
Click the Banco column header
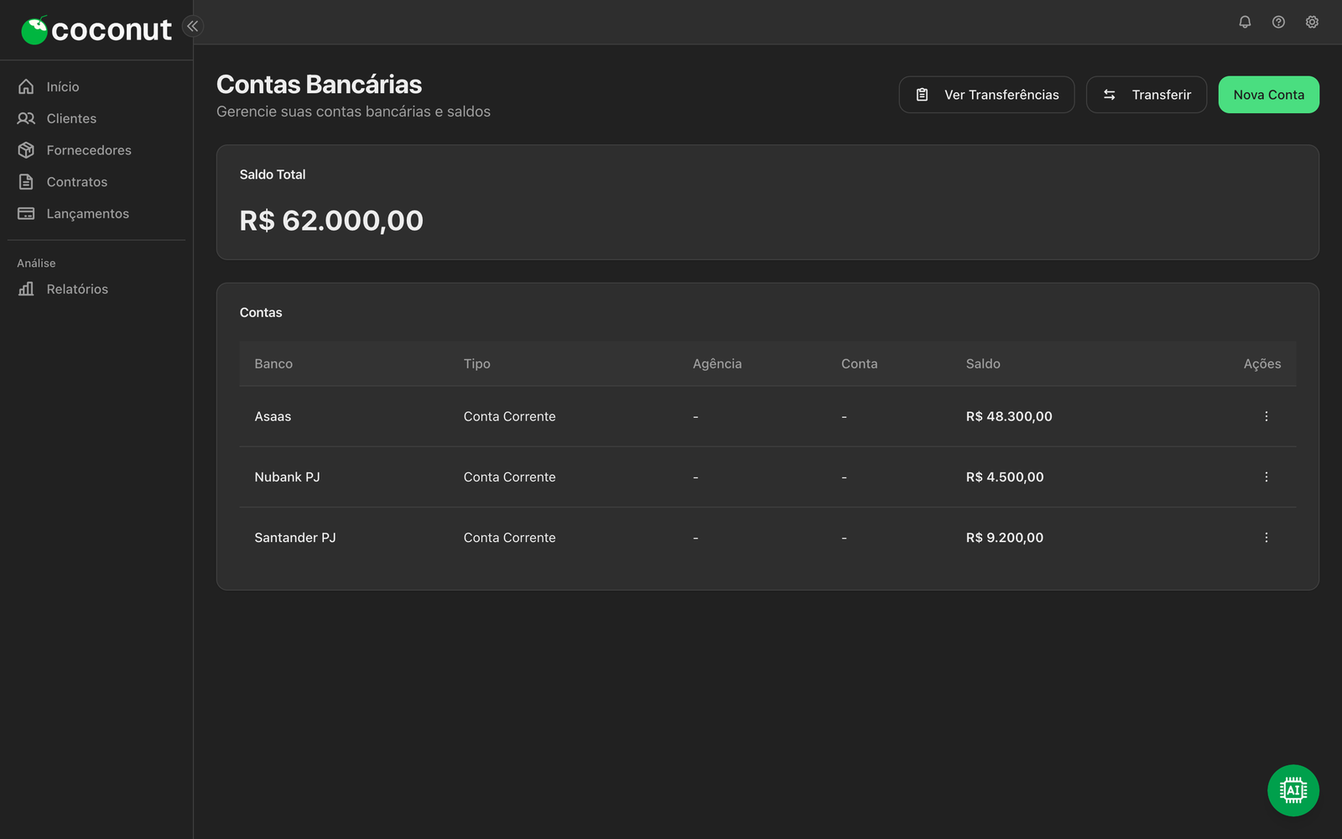click(273, 363)
